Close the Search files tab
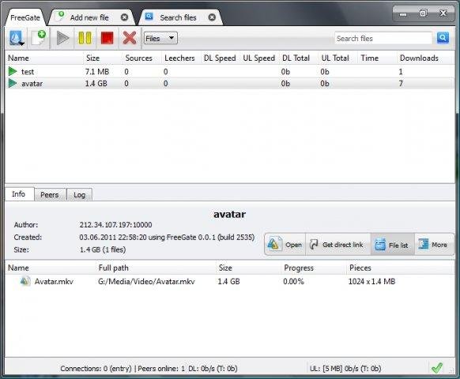The image size is (460, 379). pos(212,17)
